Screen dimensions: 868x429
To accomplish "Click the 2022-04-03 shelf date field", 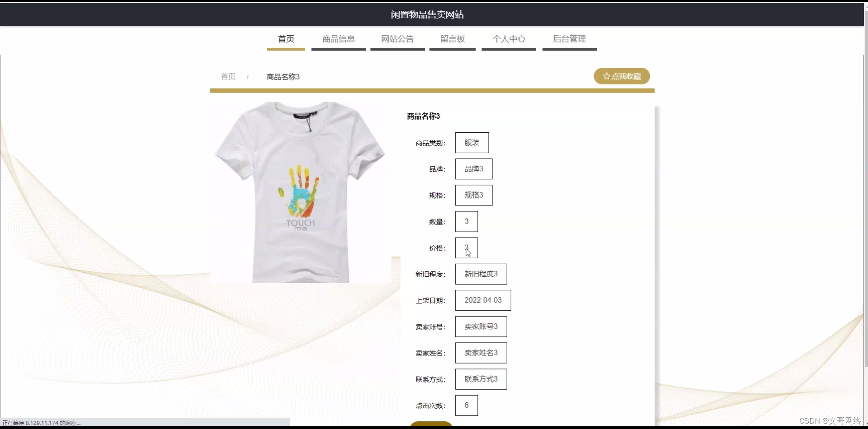I will (x=483, y=300).
